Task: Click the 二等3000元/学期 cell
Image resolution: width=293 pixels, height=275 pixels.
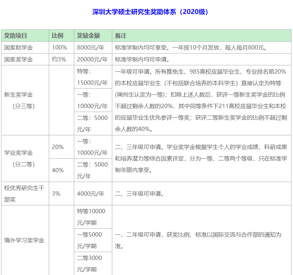Action: (93, 264)
